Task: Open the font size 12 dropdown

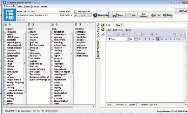Action: 136,39
